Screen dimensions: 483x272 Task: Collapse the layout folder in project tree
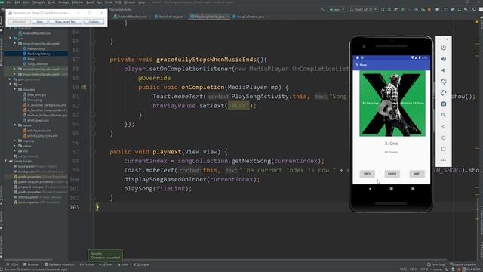click(15, 125)
